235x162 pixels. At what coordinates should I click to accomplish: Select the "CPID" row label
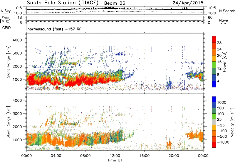click(6, 28)
